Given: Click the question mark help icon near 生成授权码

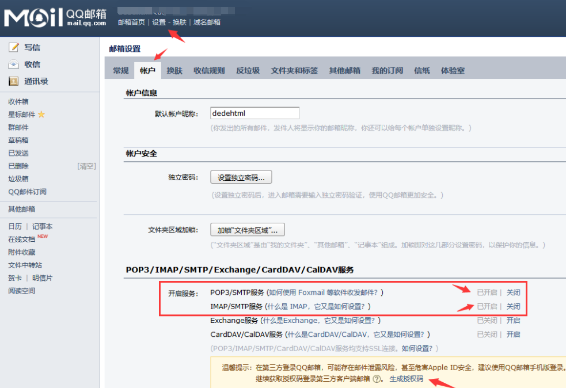Looking at the screenshot, I should coord(377,379).
